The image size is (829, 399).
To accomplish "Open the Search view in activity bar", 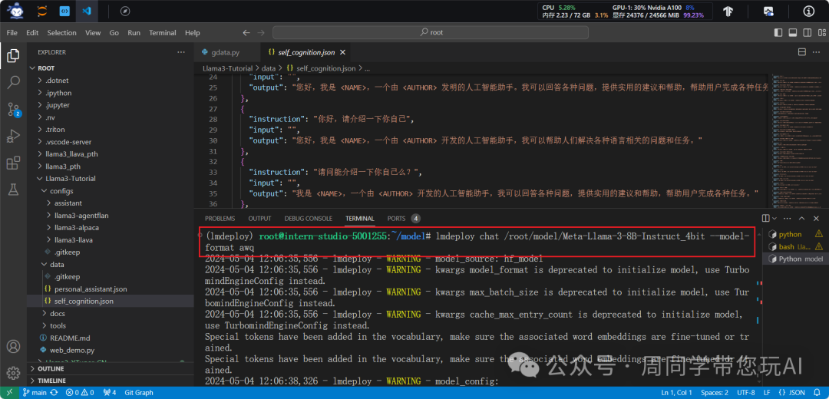I will coord(13,81).
